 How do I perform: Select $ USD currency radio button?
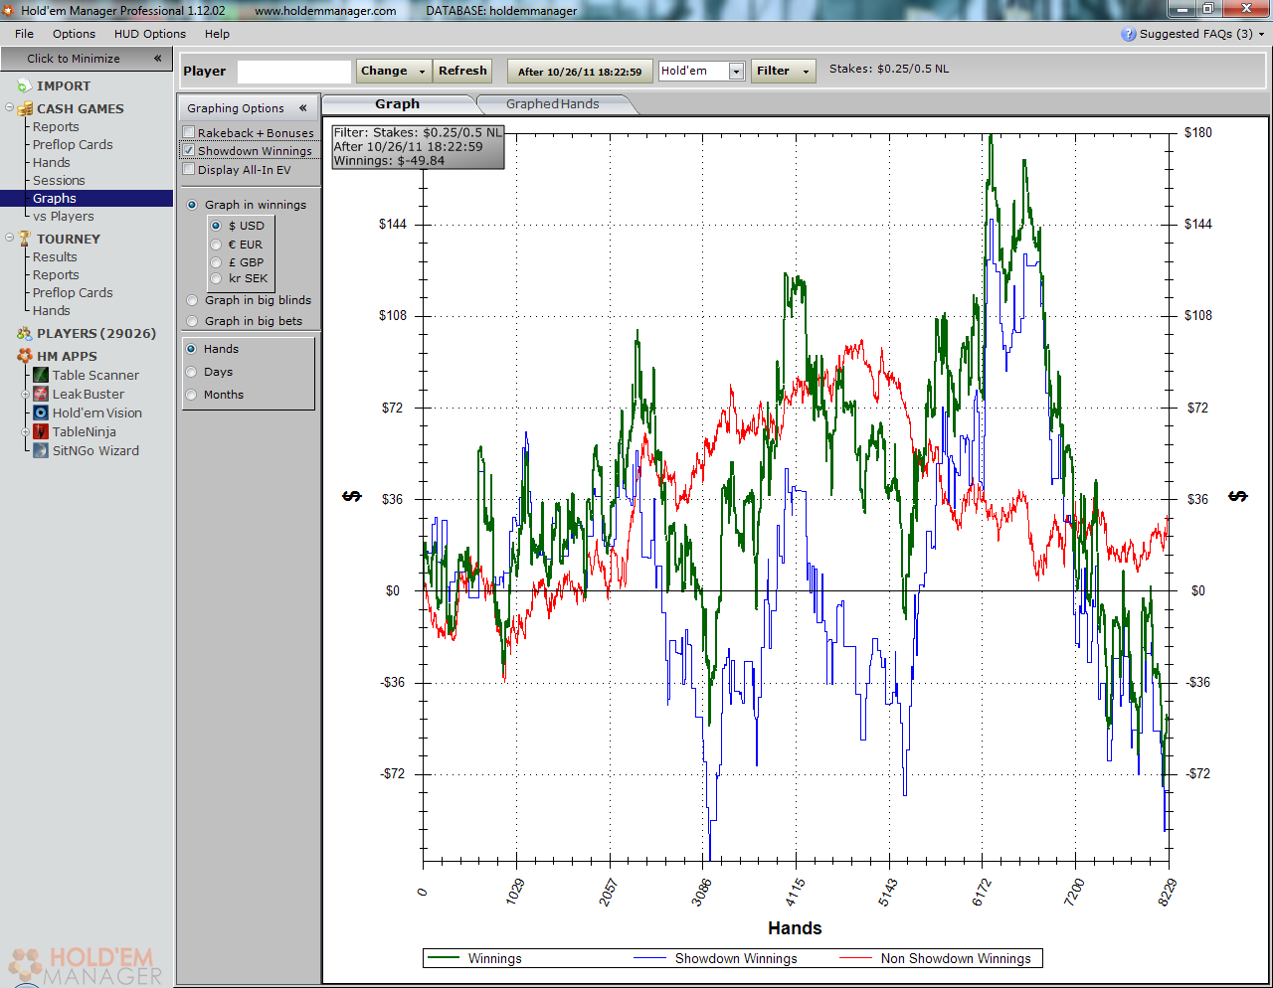[216, 226]
